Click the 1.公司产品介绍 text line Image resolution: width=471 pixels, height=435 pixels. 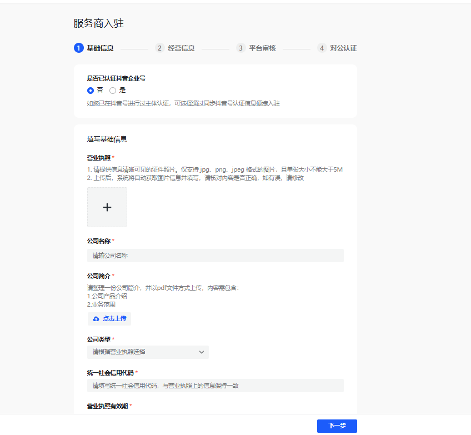pos(107,296)
